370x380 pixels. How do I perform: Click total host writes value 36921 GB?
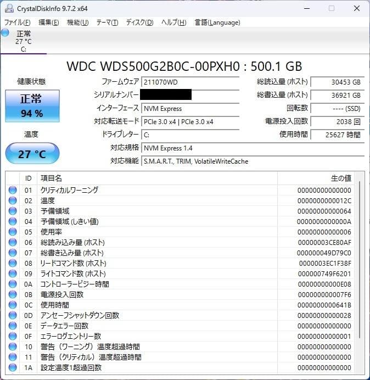337,95
